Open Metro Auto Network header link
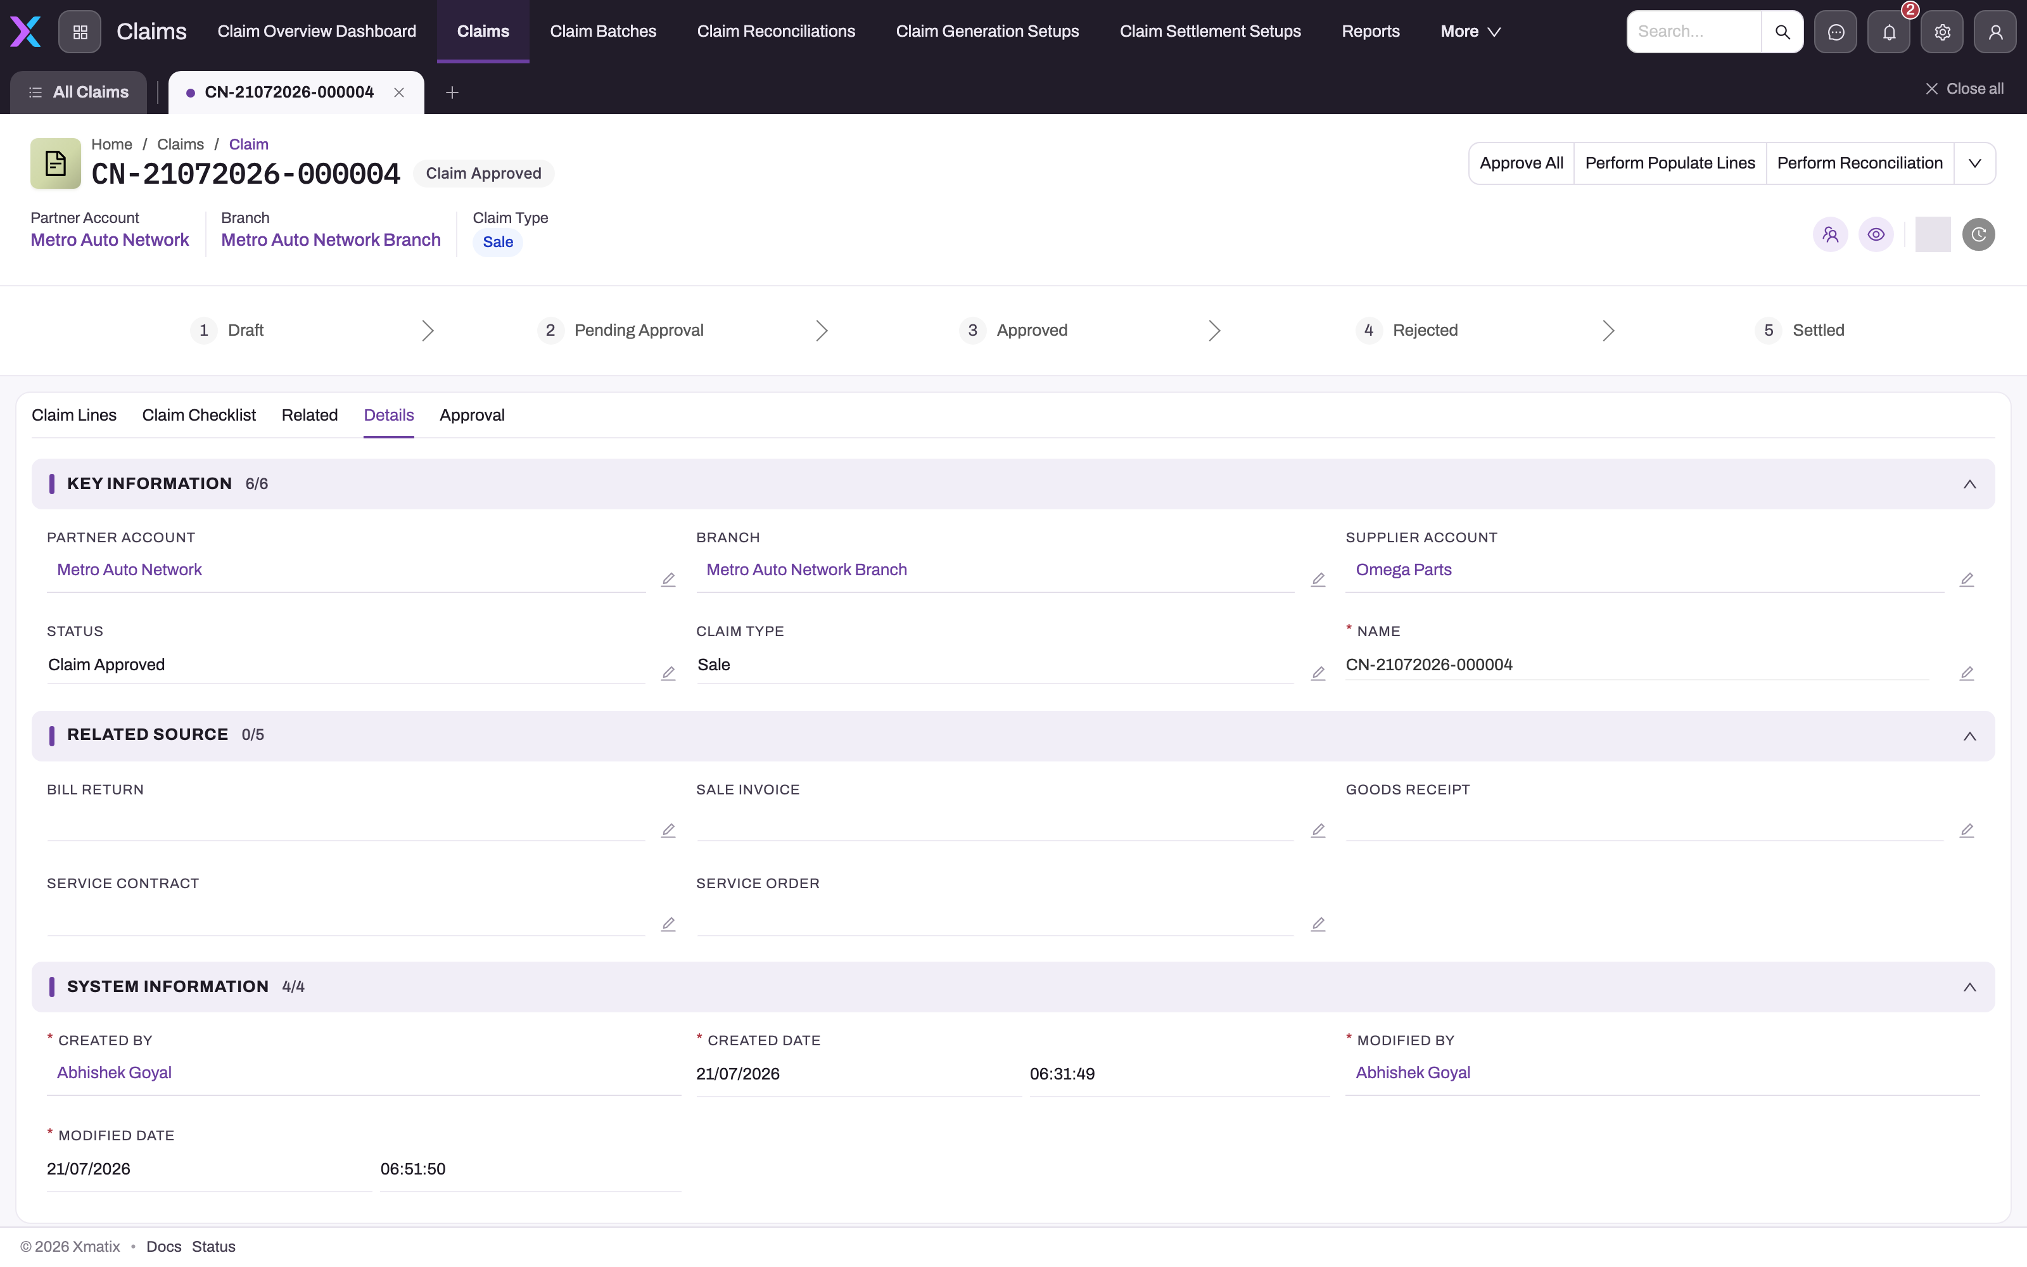Screen dimensions: 2027x1267 click(110, 241)
